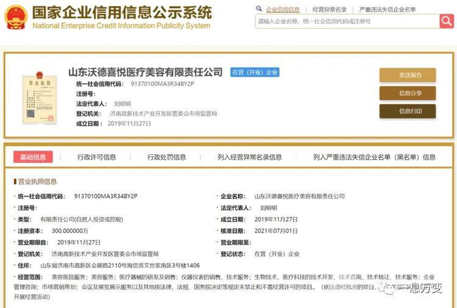Open the 列入严重违法失信企业名单（黑名单）信息 tab
Screen dimensions: 457x308
pos(374,157)
